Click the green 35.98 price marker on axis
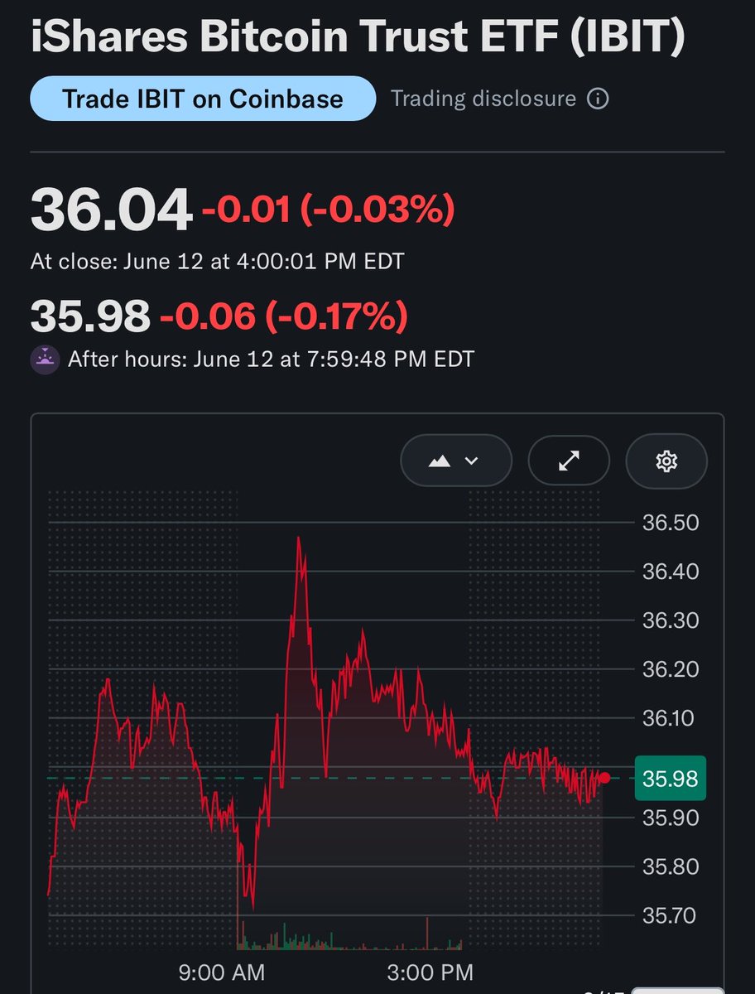Screen dimensions: 755x994 tap(671, 778)
